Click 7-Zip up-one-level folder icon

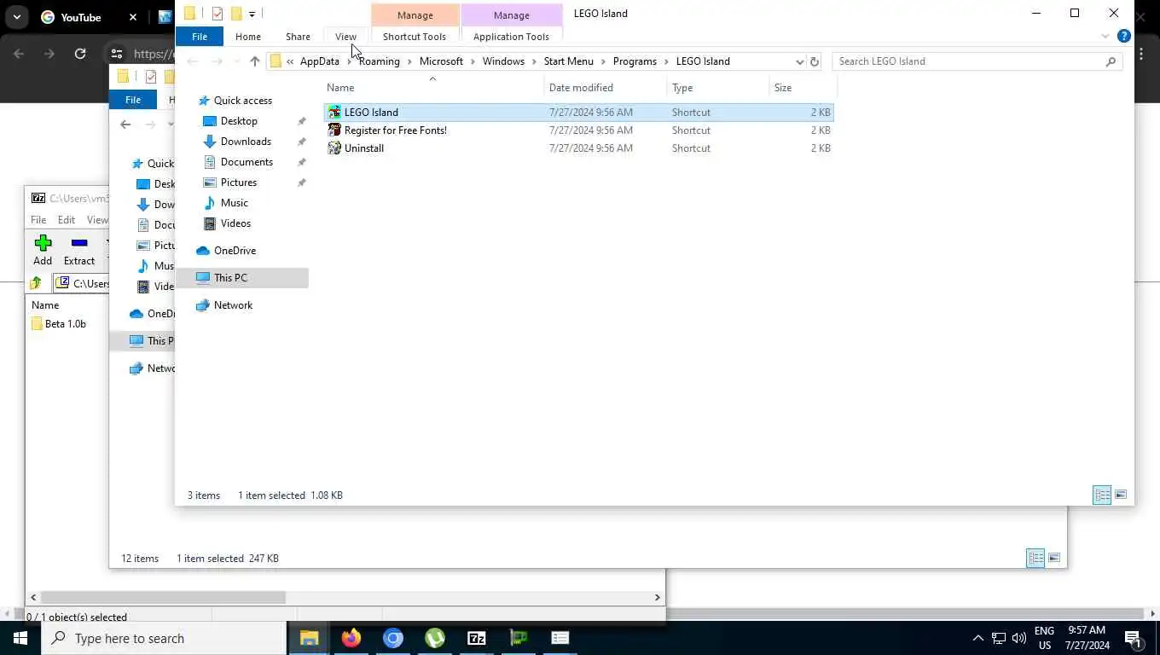click(36, 283)
